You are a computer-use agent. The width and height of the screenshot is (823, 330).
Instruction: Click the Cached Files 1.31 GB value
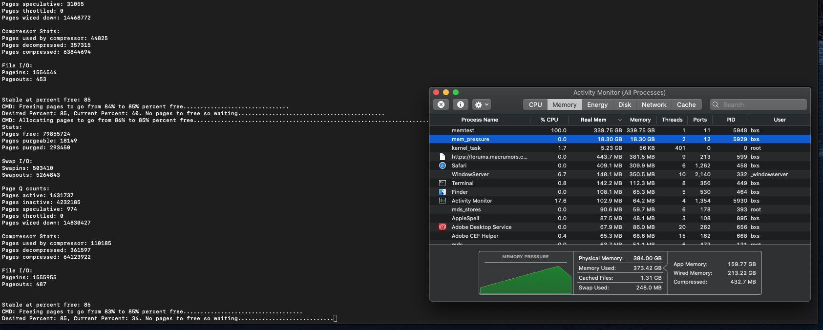(651, 278)
